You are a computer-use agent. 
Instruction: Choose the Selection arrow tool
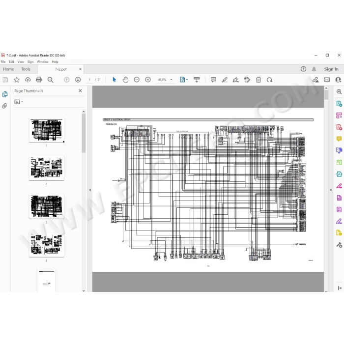coord(114,80)
